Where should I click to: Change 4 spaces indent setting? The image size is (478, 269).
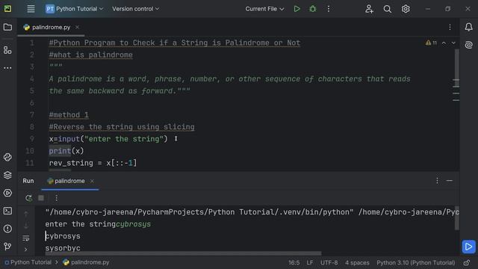[x=357, y=262]
